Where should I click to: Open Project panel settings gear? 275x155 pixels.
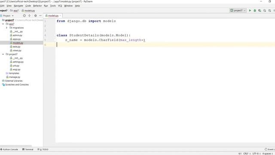(x=35, y=15)
